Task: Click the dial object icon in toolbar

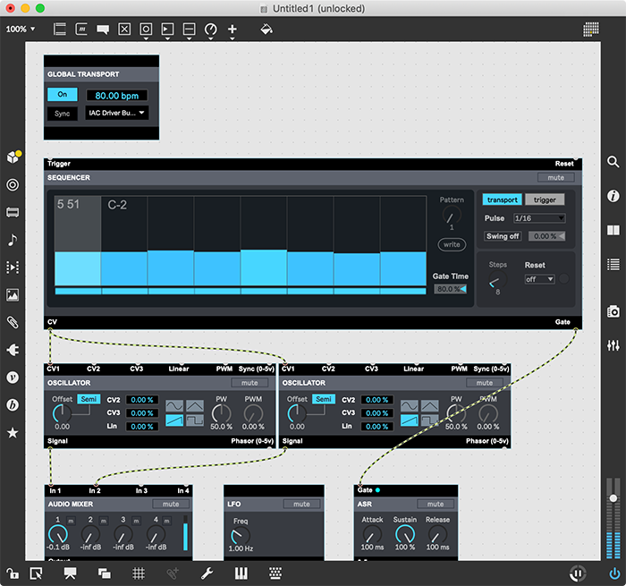Action: (210, 30)
